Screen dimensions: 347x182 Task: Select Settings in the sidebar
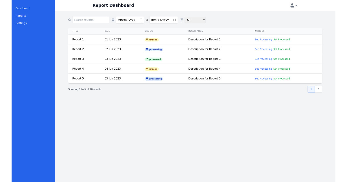pyautogui.click(x=21, y=23)
